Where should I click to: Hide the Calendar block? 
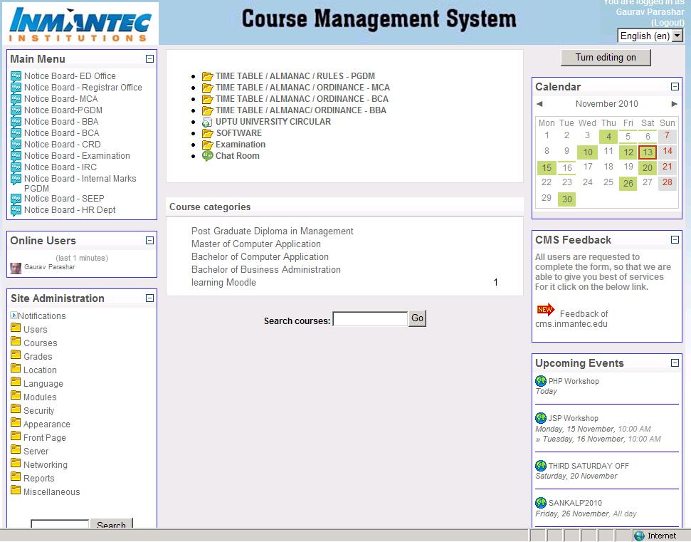(x=675, y=87)
